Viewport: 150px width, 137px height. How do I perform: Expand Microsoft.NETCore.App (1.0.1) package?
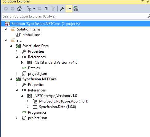point(27,101)
